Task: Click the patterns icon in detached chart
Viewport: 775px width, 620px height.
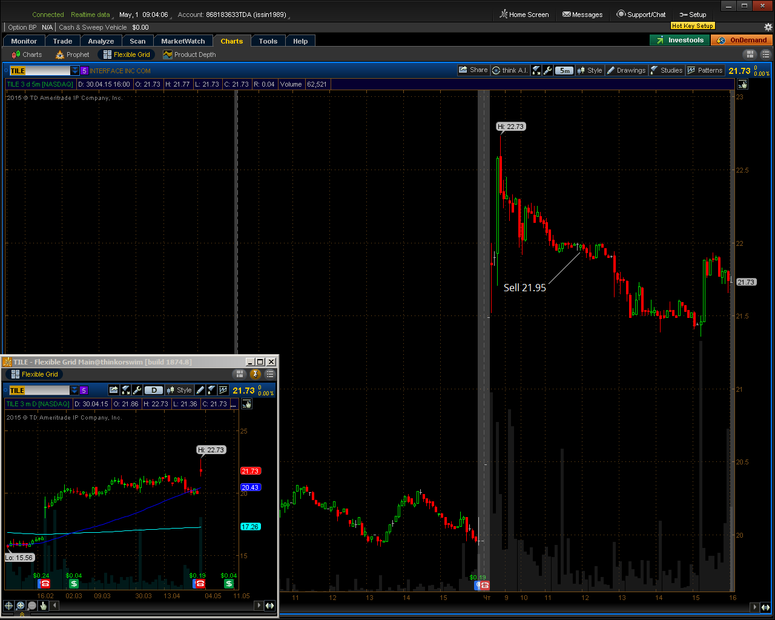Action: [223, 390]
